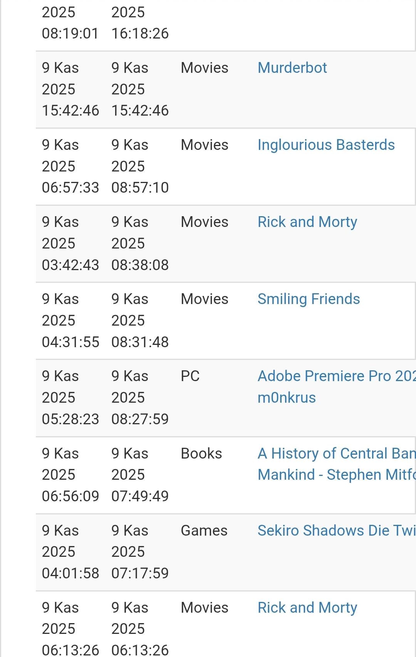Click the 06:57:33 date cell
Screen dimensions: 416x657
pos(70,166)
